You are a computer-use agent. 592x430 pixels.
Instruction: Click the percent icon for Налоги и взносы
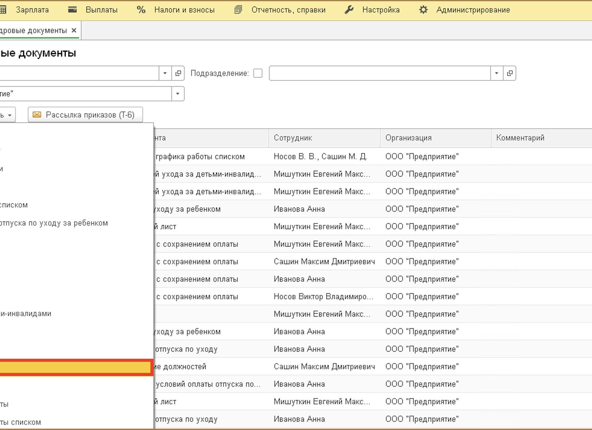(141, 10)
